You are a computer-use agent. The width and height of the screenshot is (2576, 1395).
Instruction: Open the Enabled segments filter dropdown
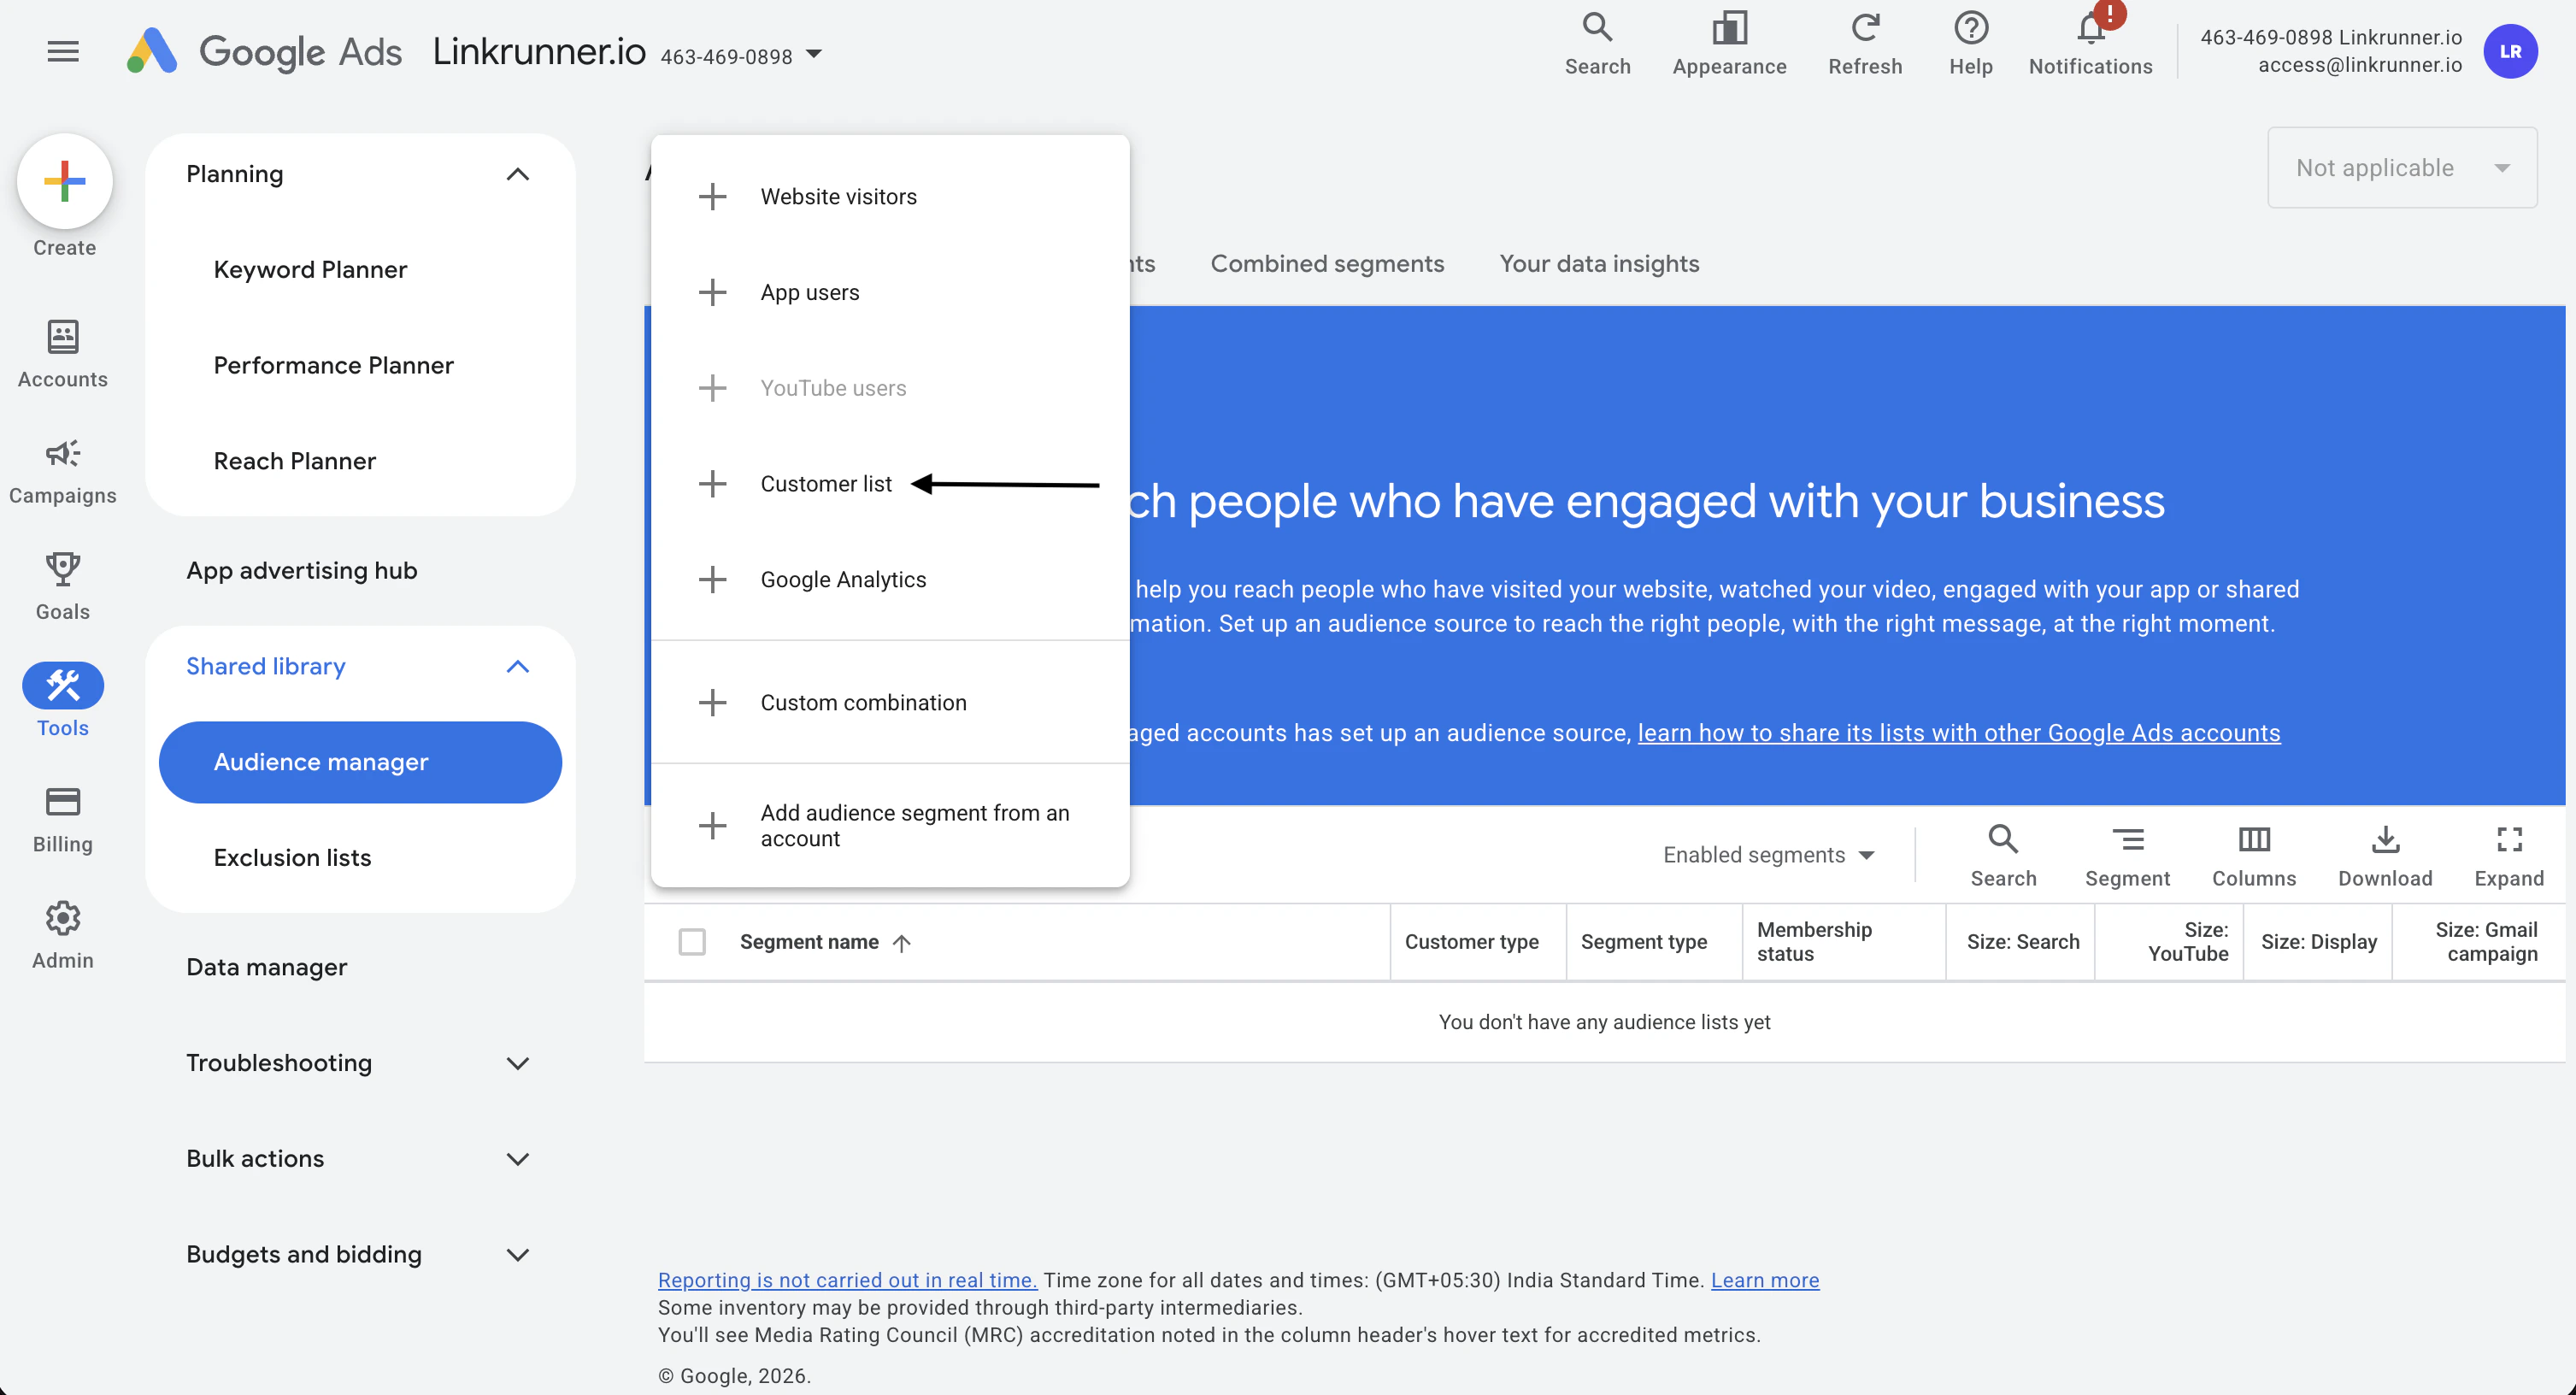point(1767,855)
